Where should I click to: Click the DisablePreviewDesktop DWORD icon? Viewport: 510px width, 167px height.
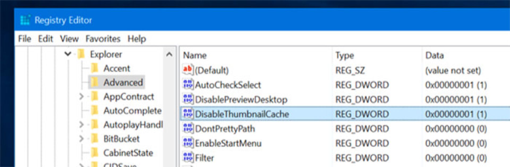tap(188, 99)
